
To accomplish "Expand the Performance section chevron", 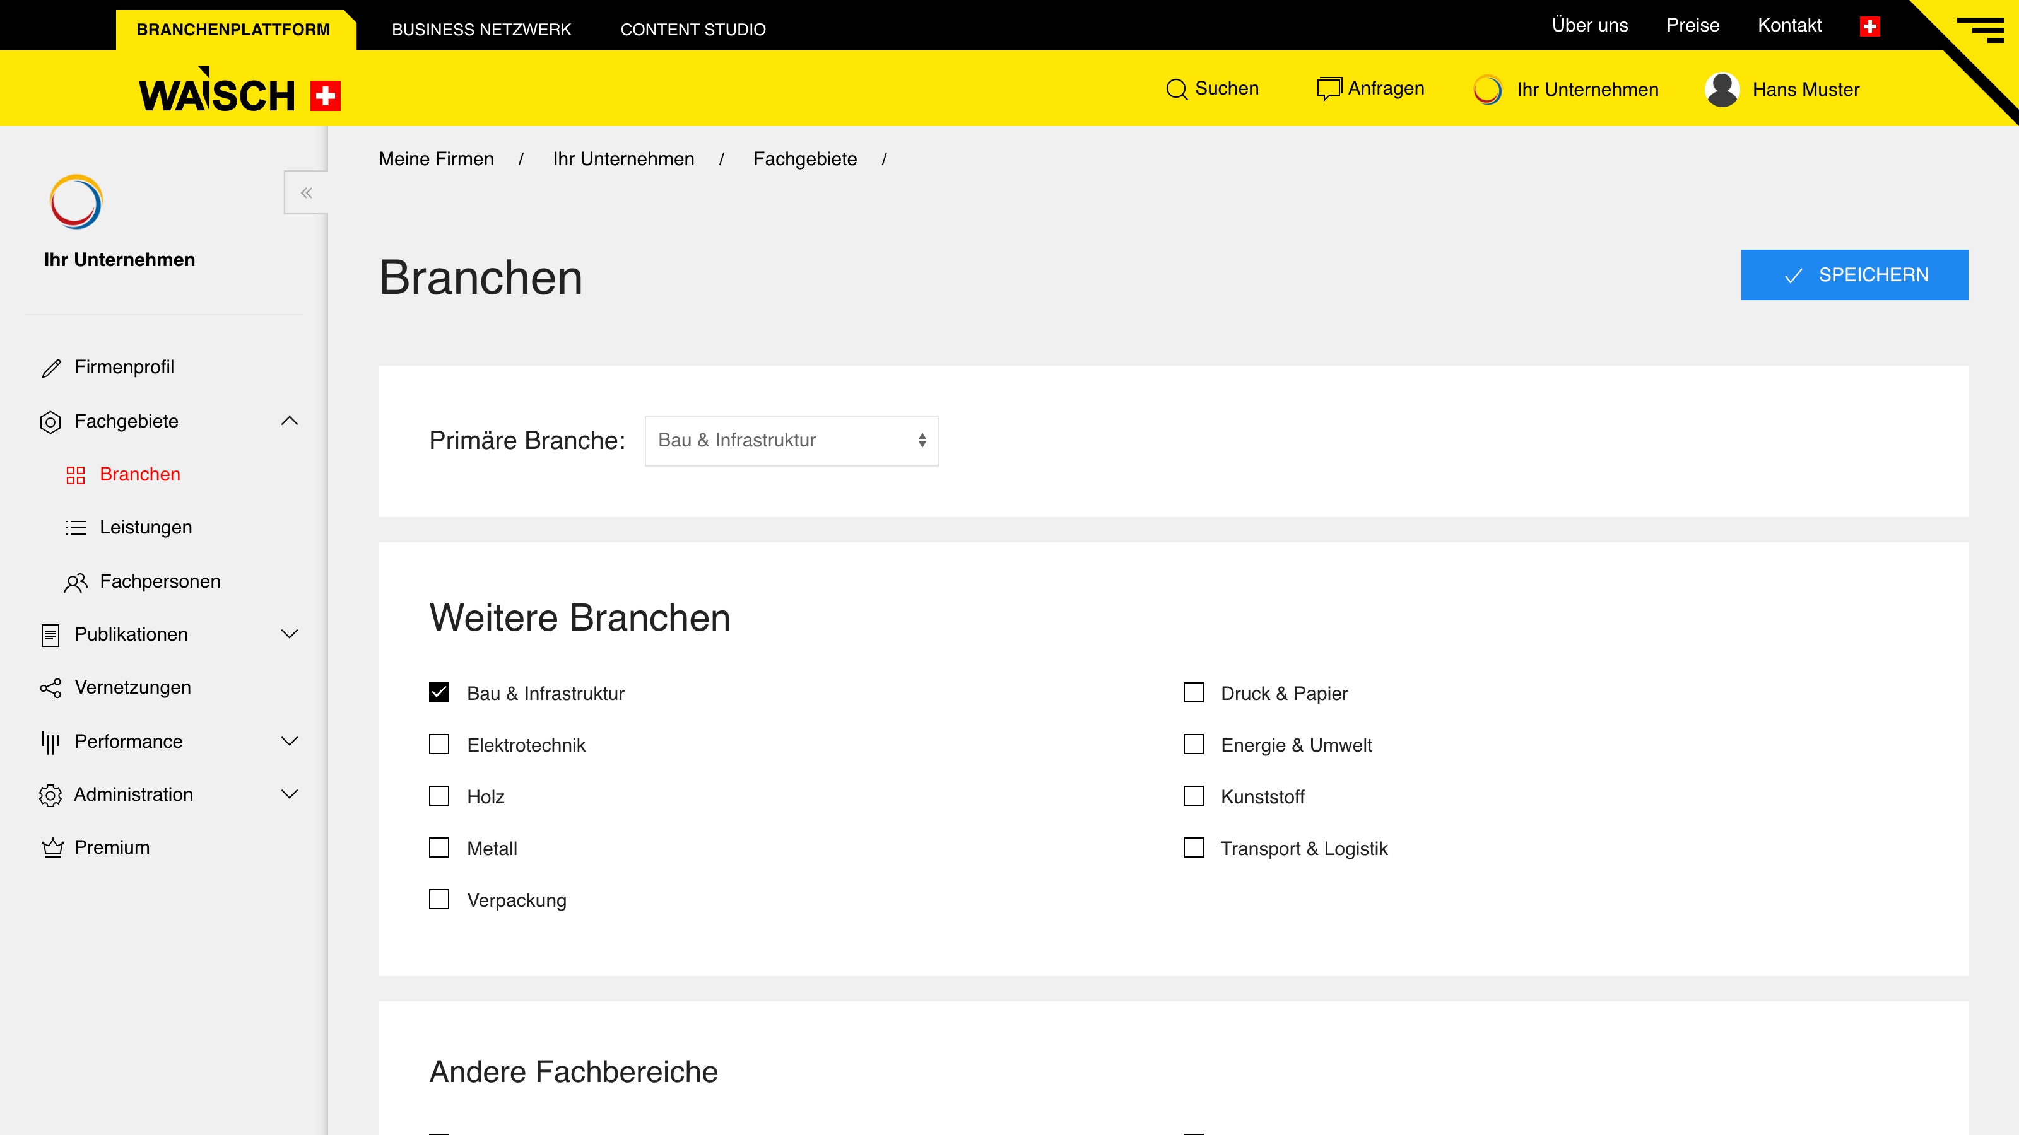I will point(289,741).
